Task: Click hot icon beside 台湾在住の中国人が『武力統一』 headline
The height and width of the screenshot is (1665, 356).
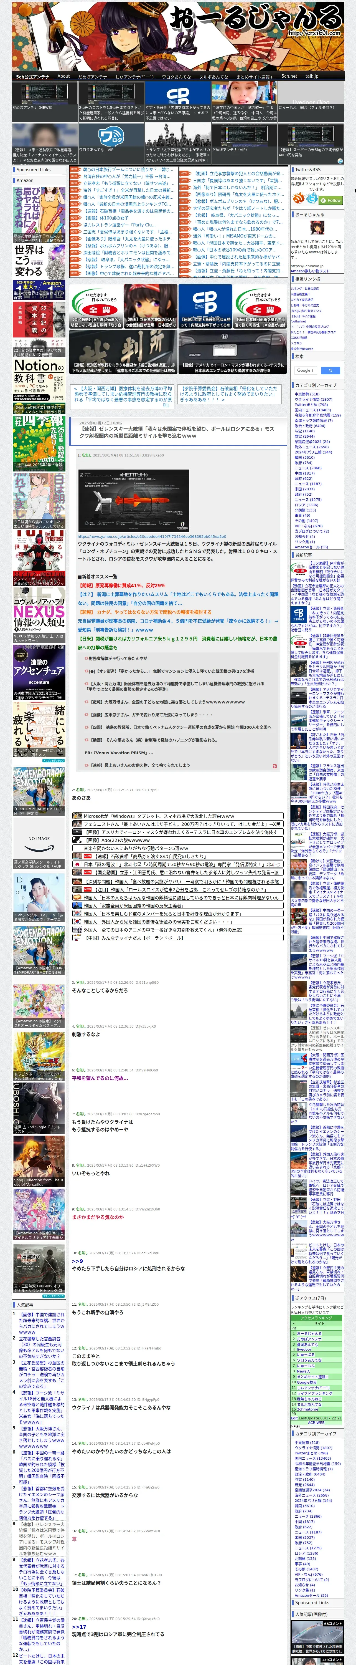Action: point(76,176)
